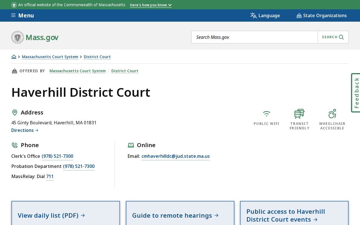
Task: Open Massachusetts Court System breadcrumb link
Action: 50,57
